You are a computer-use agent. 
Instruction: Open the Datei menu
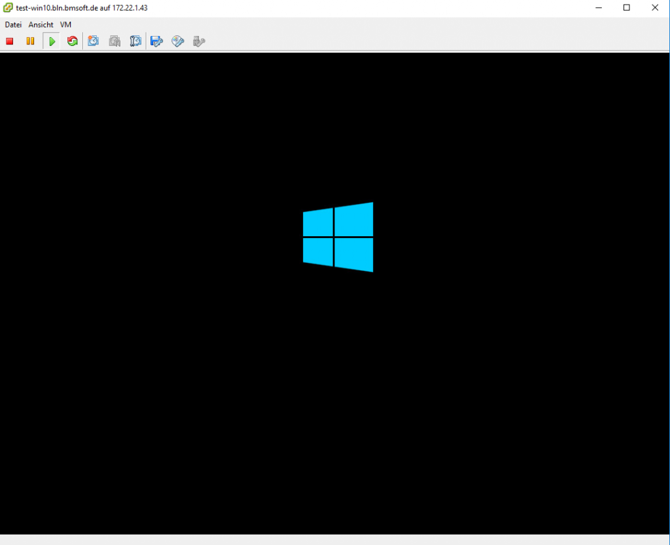click(13, 24)
